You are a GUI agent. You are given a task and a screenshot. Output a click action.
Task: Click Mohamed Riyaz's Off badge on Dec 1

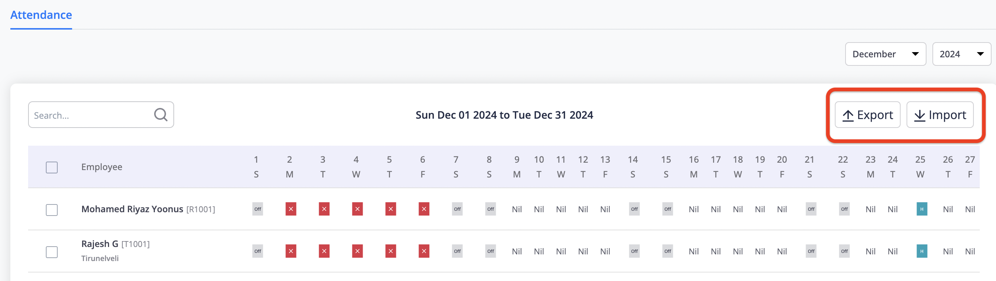(x=258, y=209)
